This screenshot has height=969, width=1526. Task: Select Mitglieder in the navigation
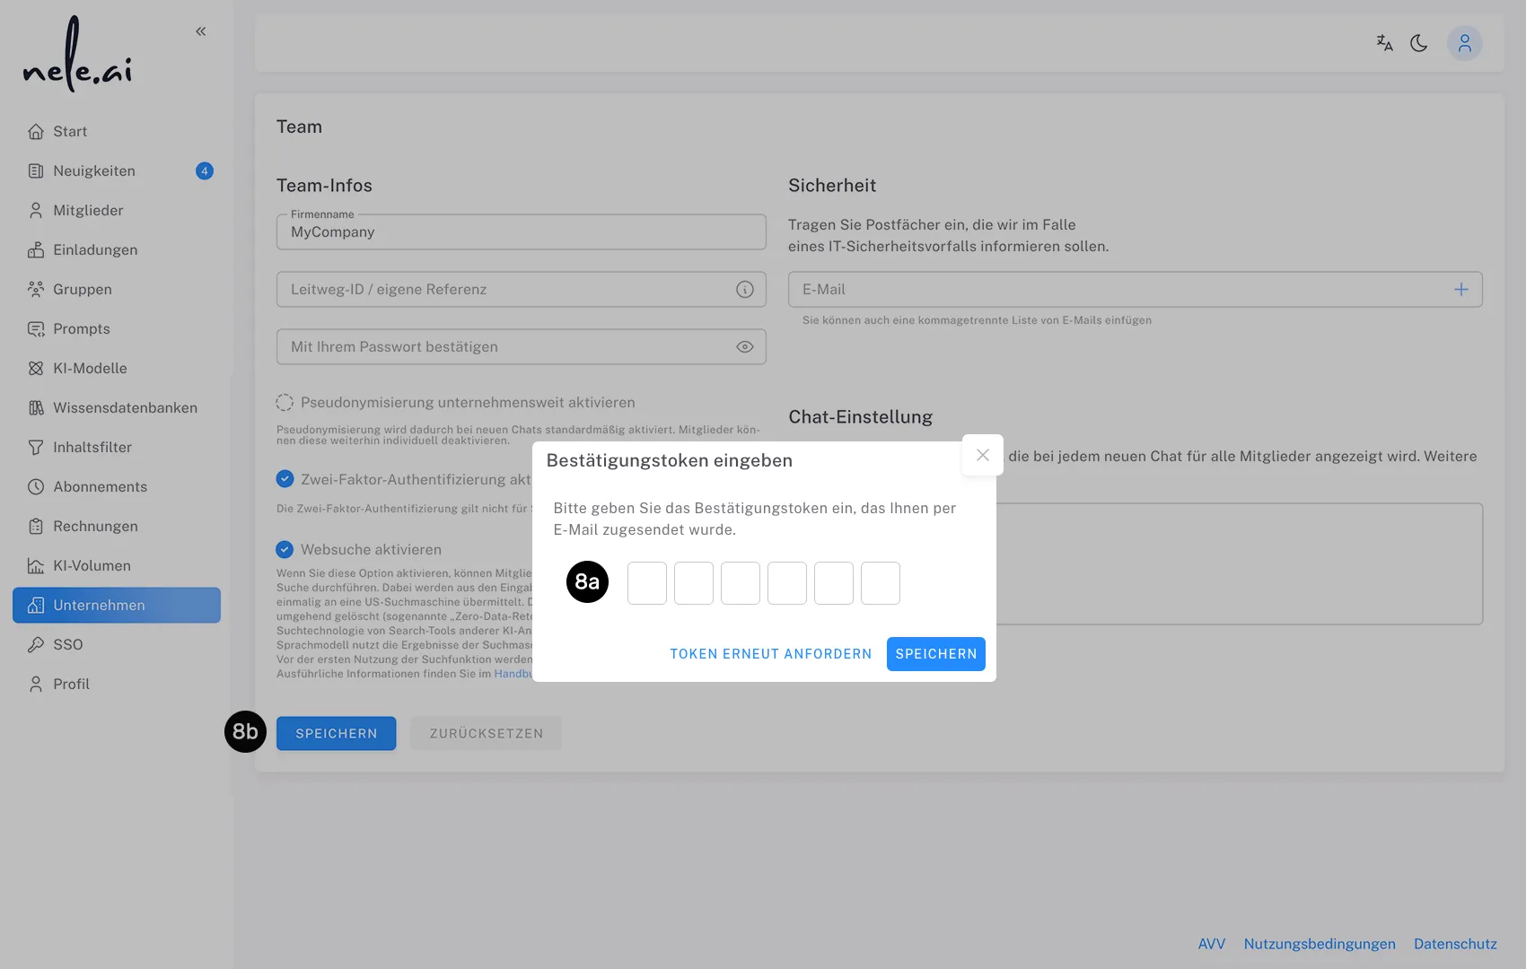(89, 210)
